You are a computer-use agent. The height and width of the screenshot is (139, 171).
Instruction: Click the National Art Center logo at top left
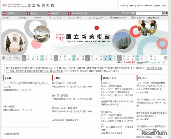click(x=28, y=5)
